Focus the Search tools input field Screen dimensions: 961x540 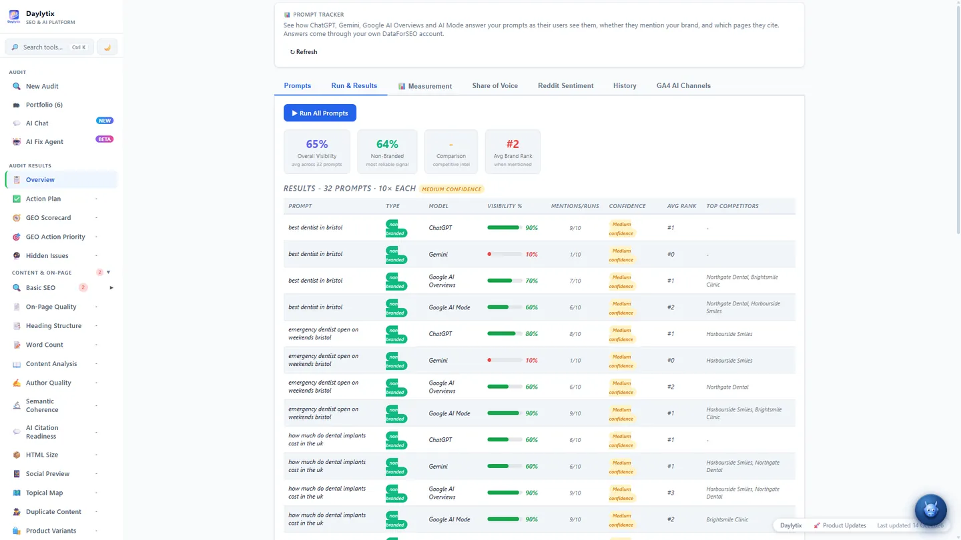pos(50,47)
